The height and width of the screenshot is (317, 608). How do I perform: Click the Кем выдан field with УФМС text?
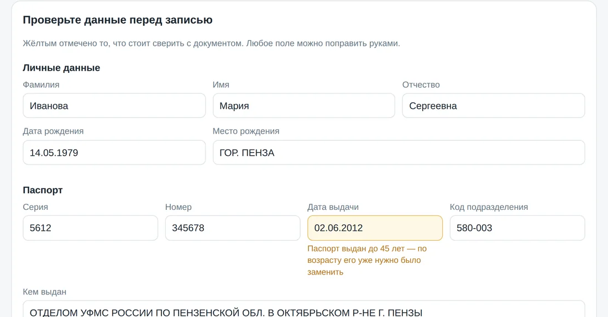coord(303,309)
